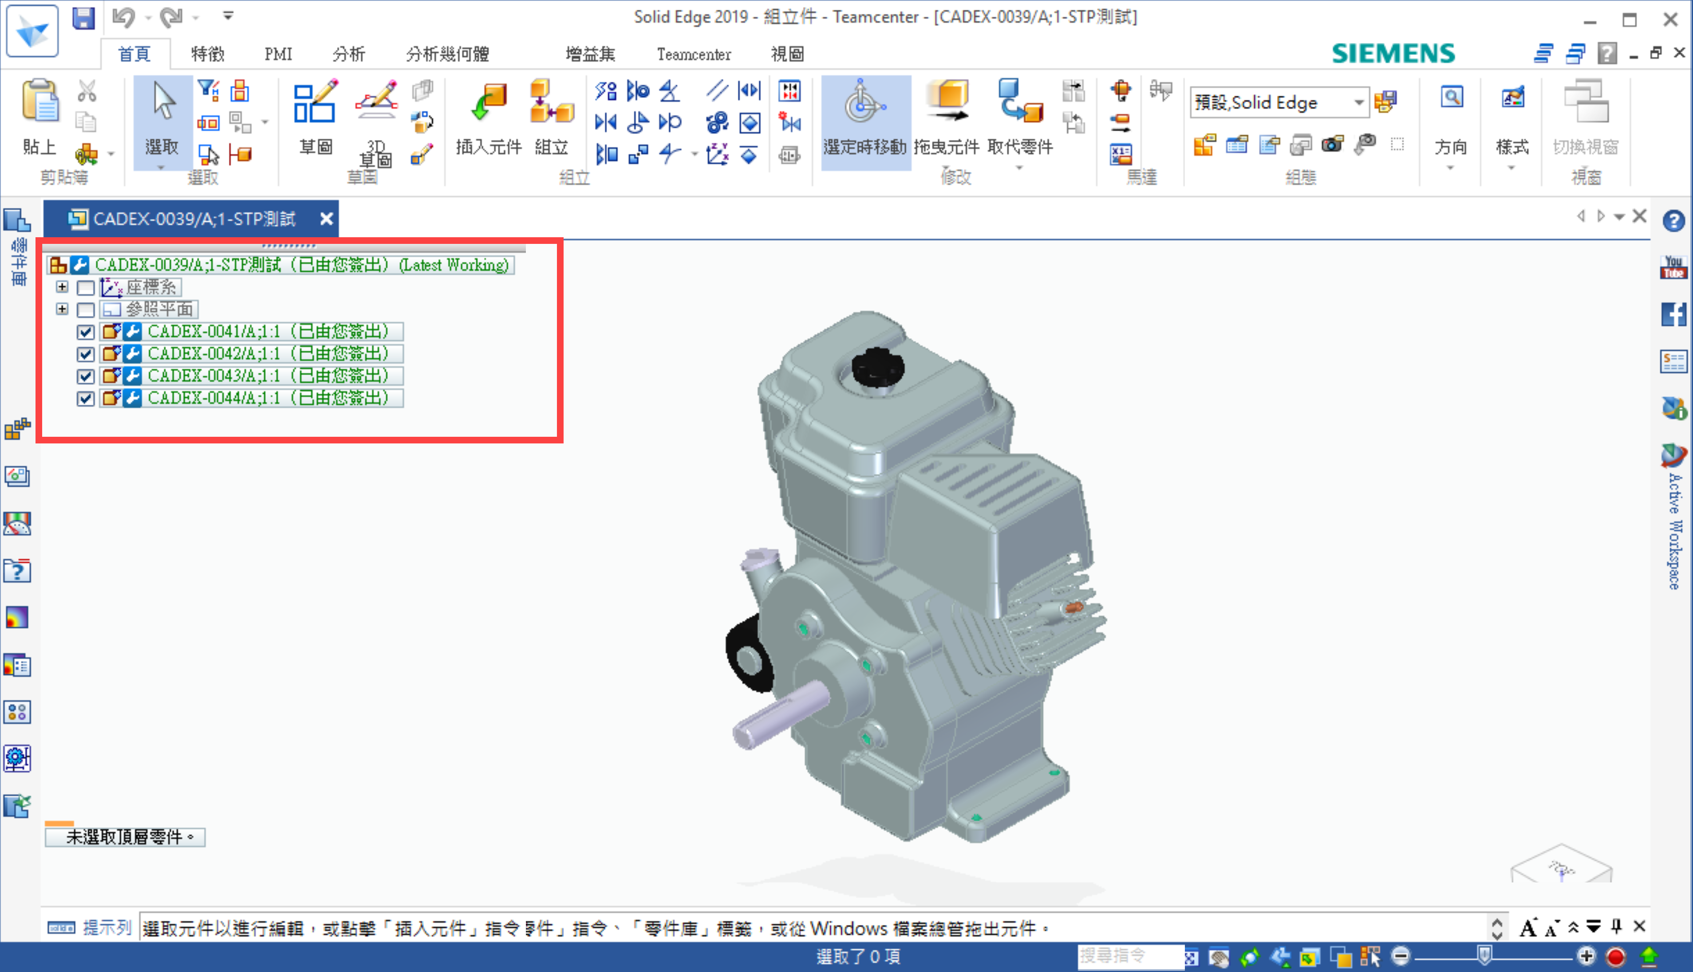Open the 零件庫 parts library pane
Screen dimensions: 1693x972
pos(18,247)
